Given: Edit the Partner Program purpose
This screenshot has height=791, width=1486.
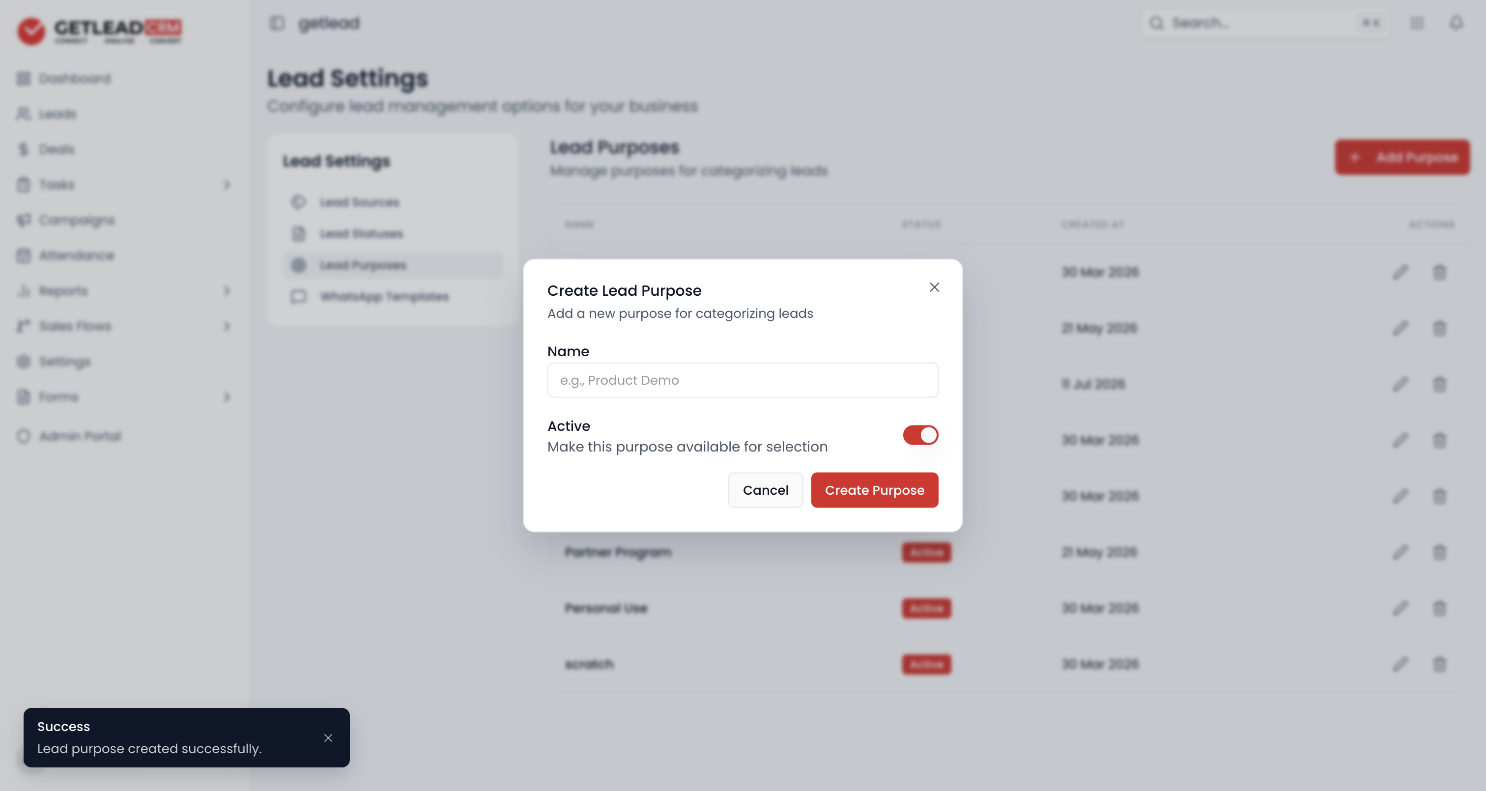Looking at the screenshot, I should tap(1400, 552).
